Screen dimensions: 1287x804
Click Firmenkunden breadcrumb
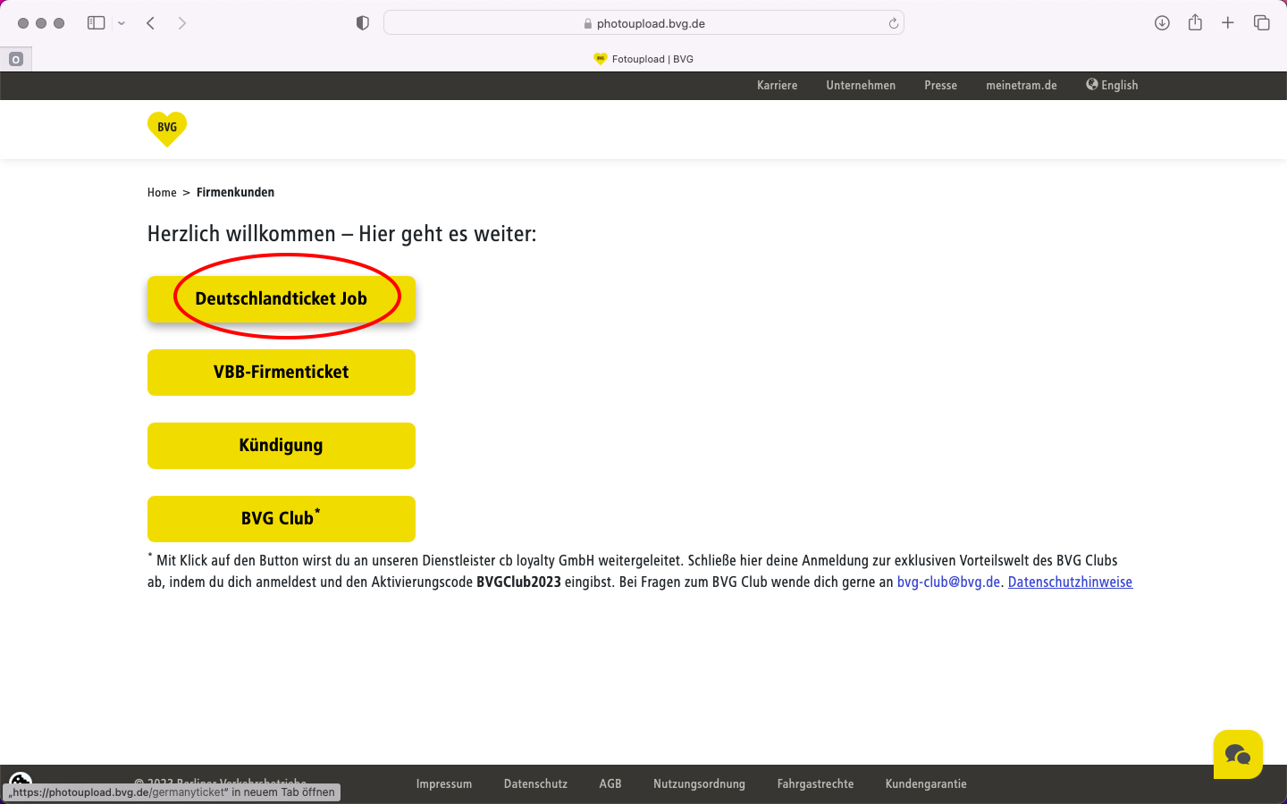pyautogui.click(x=235, y=192)
